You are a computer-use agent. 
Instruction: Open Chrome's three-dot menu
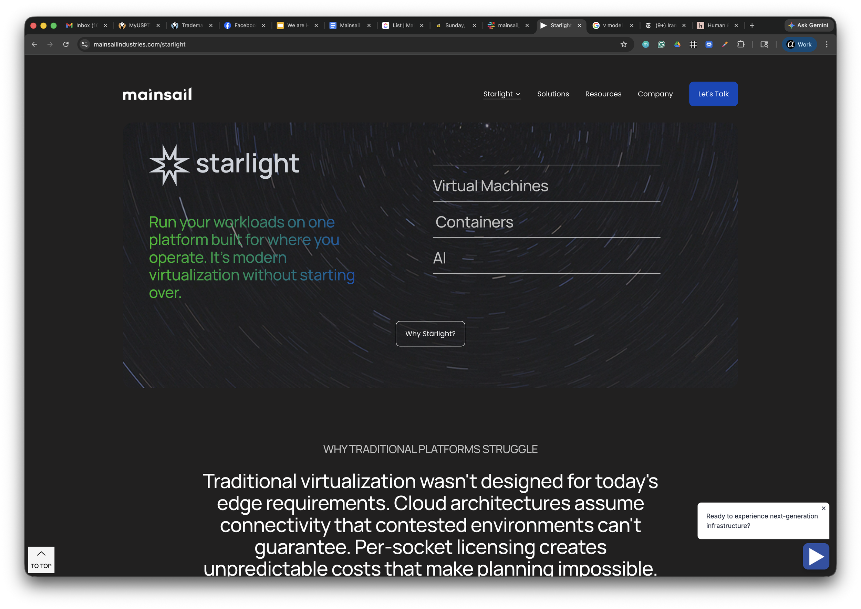(827, 44)
